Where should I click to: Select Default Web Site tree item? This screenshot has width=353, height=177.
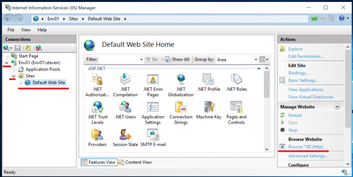[49, 82]
